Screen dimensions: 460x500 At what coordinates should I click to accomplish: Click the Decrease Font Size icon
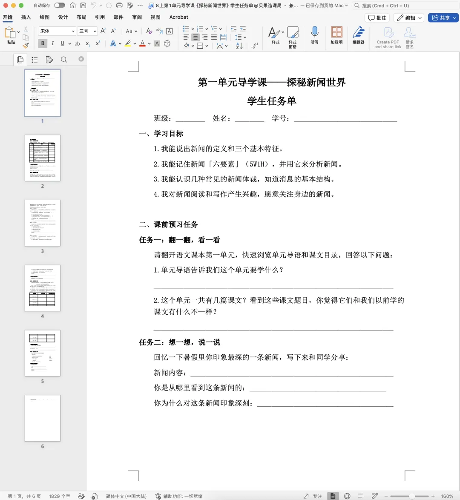pyautogui.click(x=113, y=31)
